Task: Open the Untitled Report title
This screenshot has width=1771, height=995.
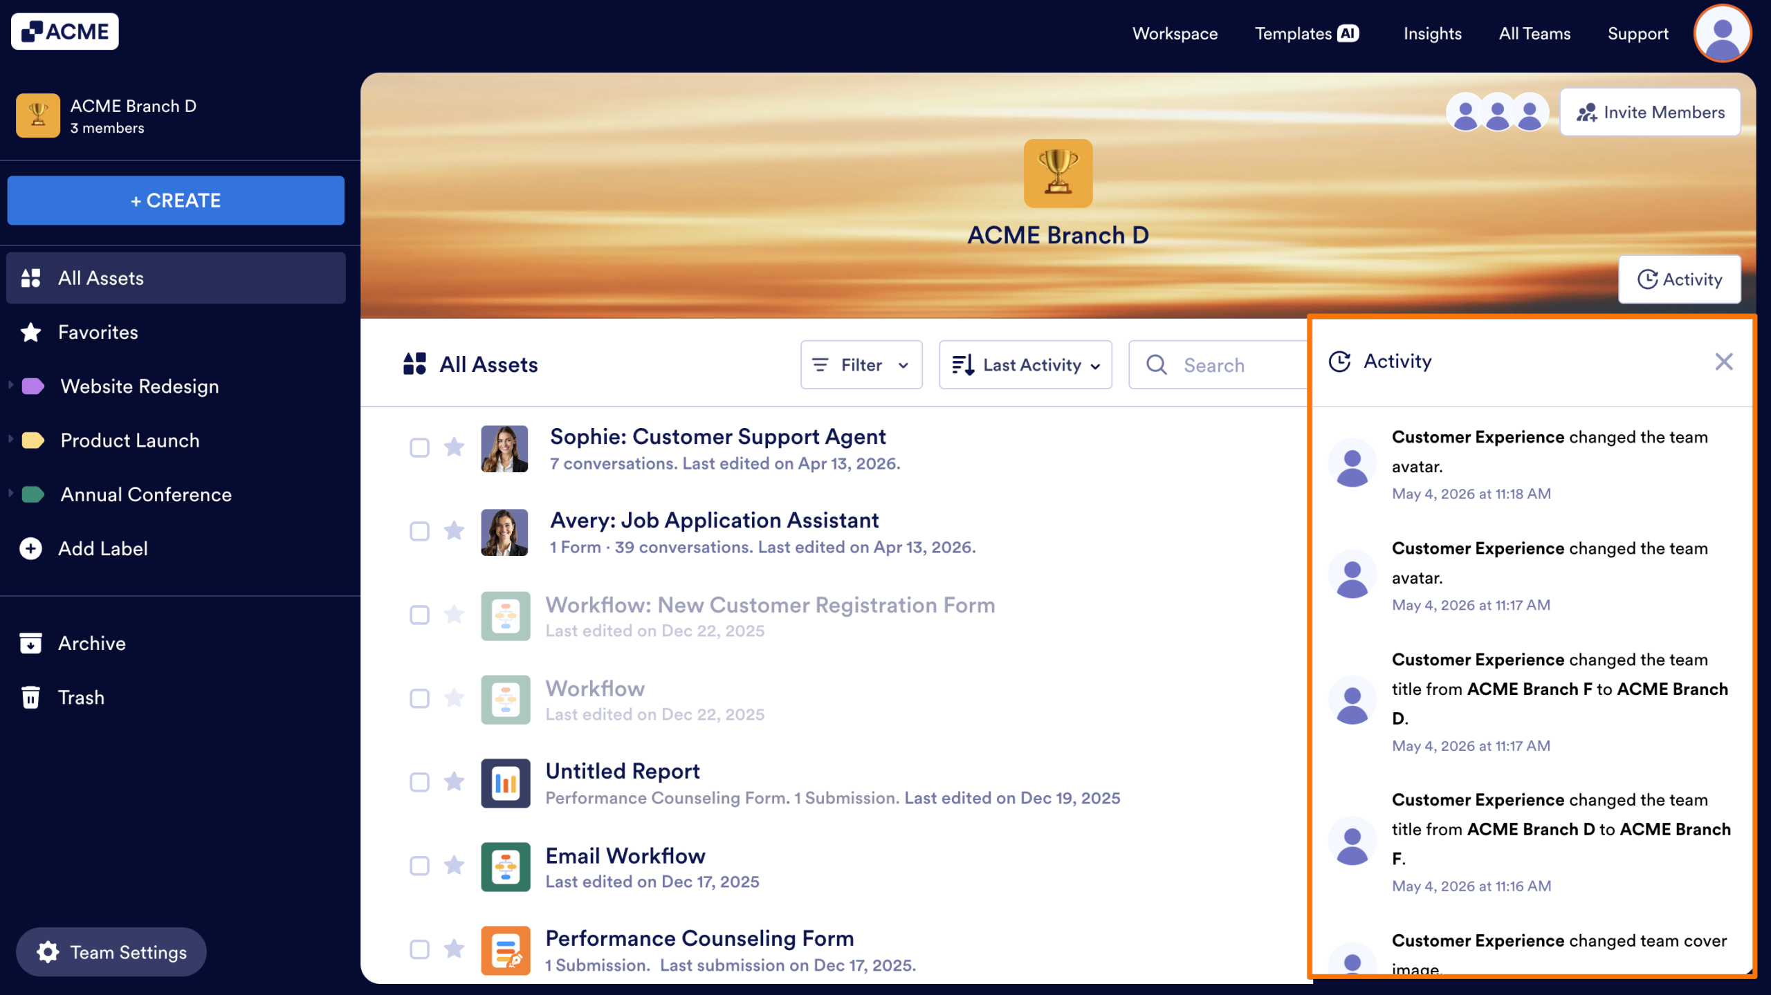Action: pyautogui.click(x=623, y=771)
